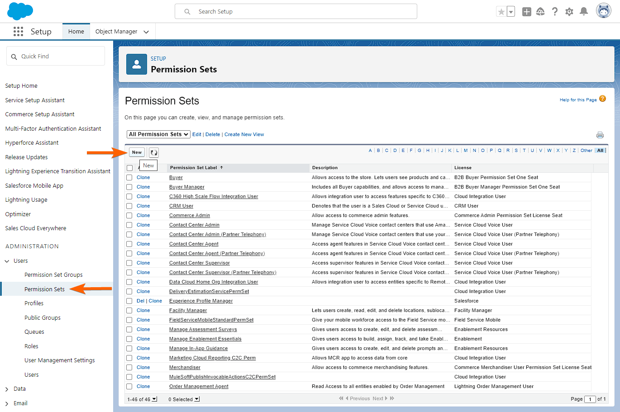Click the Quick Find input field
This screenshot has height=412, width=620.
56,57
